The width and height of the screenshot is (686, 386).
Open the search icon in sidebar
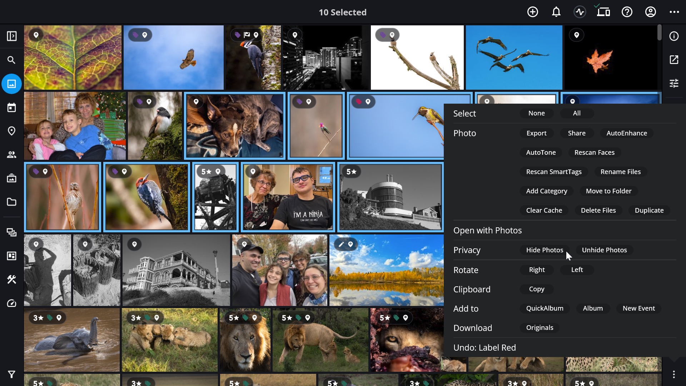pyautogui.click(x=11, y=60)
